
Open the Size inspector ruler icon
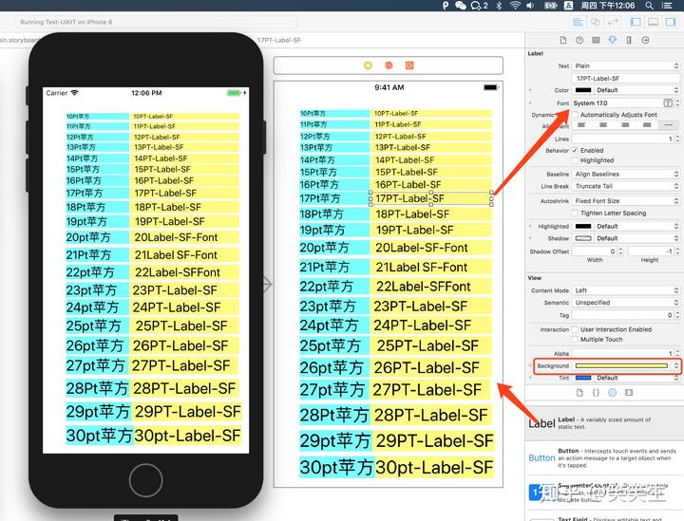[629, 40]
